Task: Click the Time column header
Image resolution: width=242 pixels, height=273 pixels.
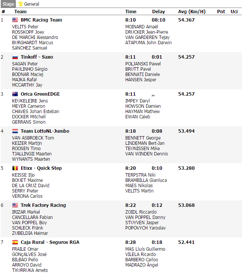Action: pos(131,12)
